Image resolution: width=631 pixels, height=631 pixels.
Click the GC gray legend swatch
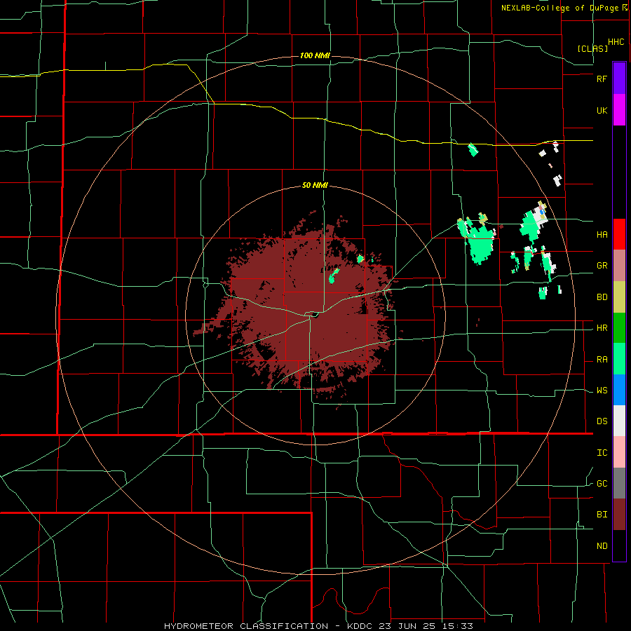(x=619, y=483)
